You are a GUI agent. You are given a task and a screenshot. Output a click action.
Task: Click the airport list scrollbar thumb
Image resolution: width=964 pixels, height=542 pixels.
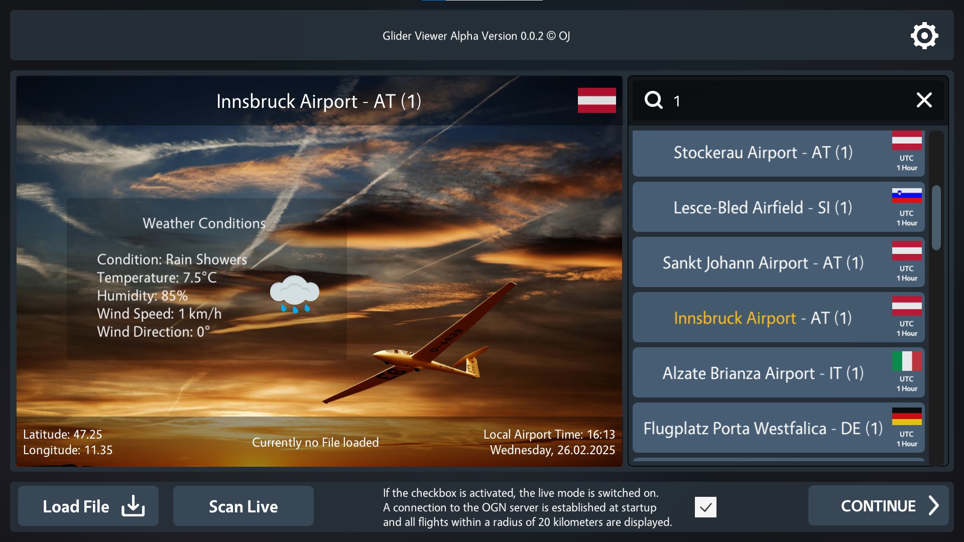pos(936,218)
